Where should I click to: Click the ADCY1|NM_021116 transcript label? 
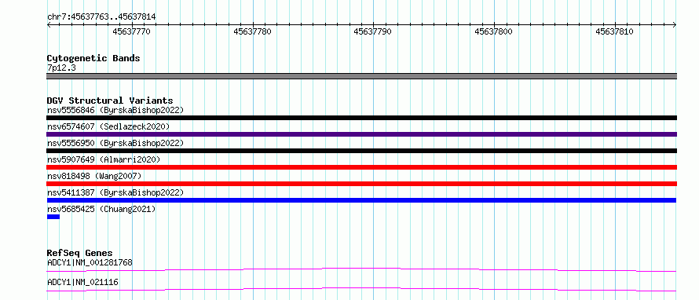point(82,282)
